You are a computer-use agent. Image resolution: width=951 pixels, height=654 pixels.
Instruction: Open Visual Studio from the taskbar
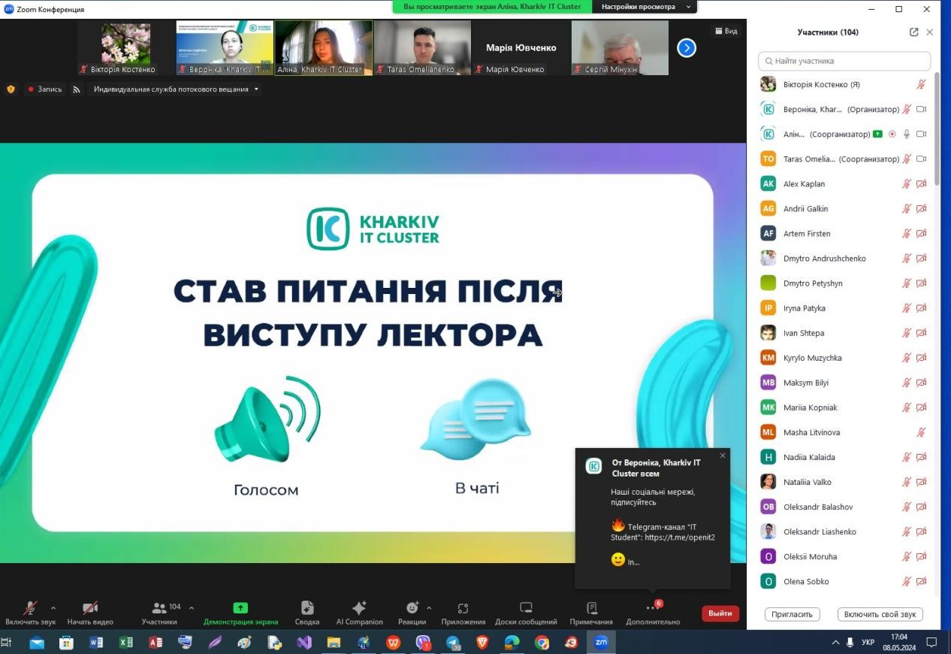coord(304,643)
